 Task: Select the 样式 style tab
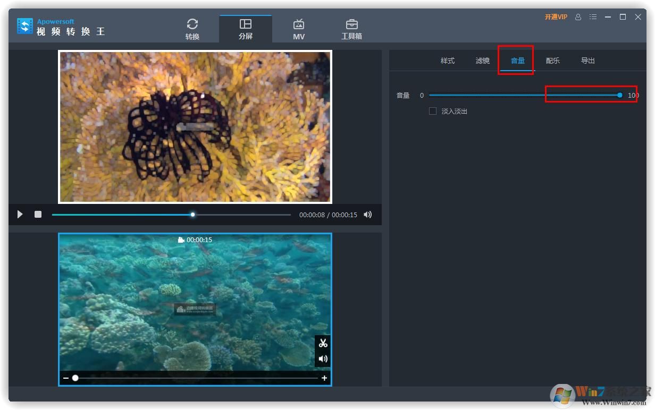point(448,61)
